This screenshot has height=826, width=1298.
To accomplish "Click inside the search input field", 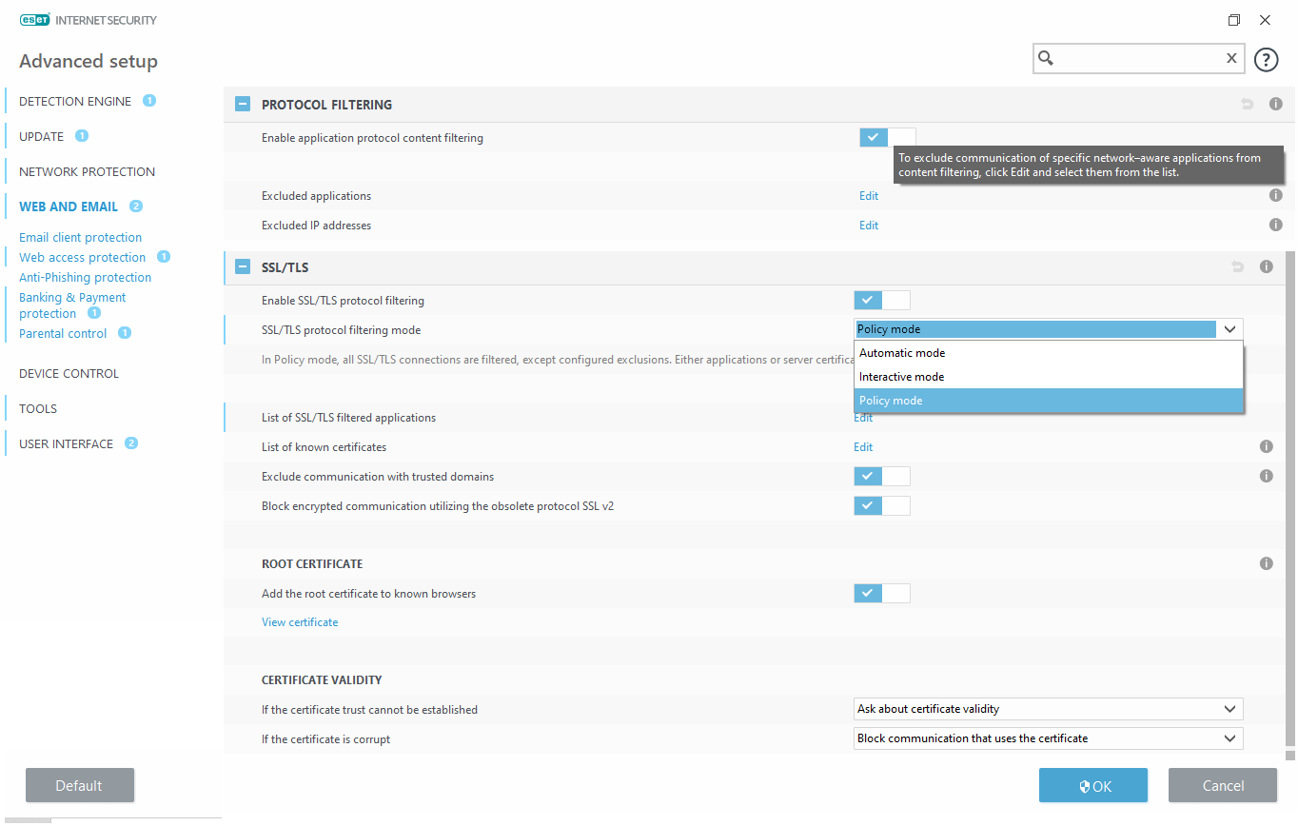I will (1137, 59).
